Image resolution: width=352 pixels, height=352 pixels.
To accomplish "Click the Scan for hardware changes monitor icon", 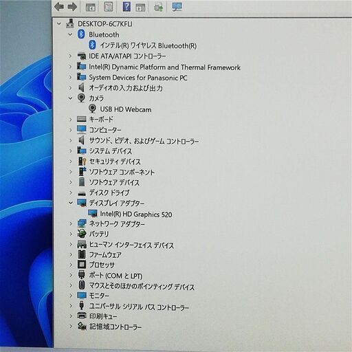I will click(x=177, y=7).
